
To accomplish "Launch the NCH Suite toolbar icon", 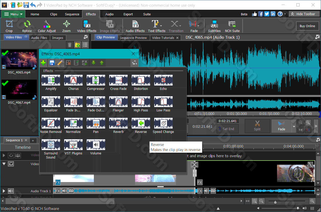I will coord(232,26).
